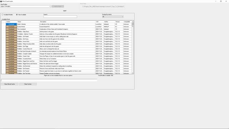This screenshot has width=229, height=129.
Task: Download Khelldon - Gullivers Travels modlet
Action: [11, 34]
